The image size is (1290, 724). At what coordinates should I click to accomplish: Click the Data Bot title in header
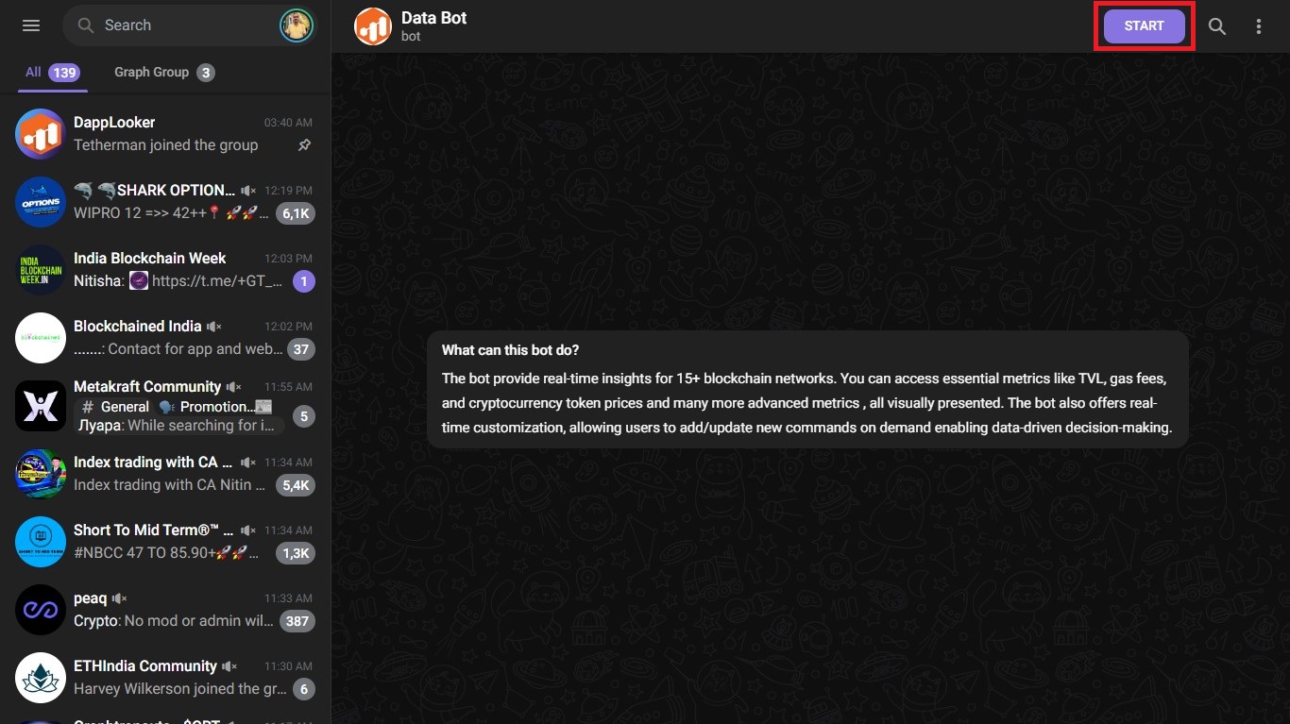coord(433,18)
